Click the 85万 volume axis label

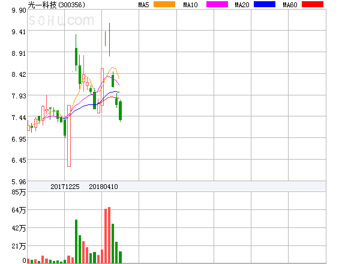tap(19, 192)
